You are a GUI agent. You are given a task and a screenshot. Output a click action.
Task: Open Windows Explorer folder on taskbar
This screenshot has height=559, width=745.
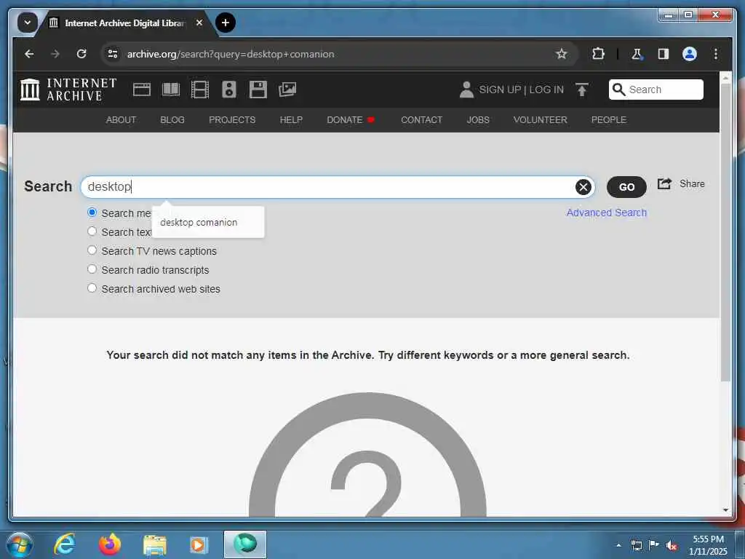155,544
